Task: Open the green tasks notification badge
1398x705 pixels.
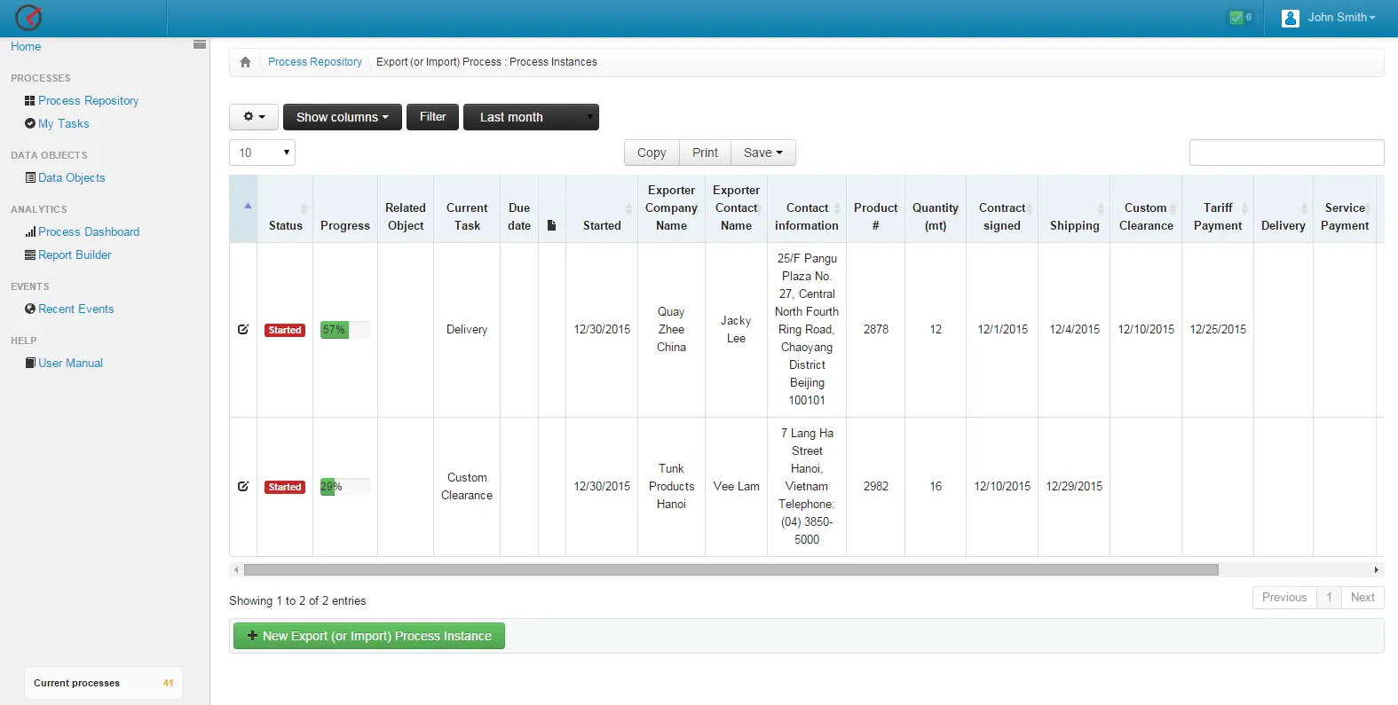Action: click(x=1240, y=17)
